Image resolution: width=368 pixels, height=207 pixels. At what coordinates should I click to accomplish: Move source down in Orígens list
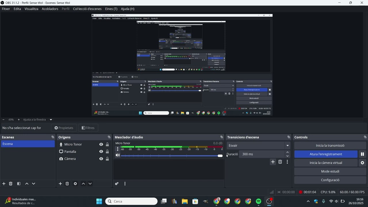coord(90,184)
